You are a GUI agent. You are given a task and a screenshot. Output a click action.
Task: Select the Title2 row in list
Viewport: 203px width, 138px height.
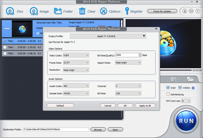click(22, 47)
